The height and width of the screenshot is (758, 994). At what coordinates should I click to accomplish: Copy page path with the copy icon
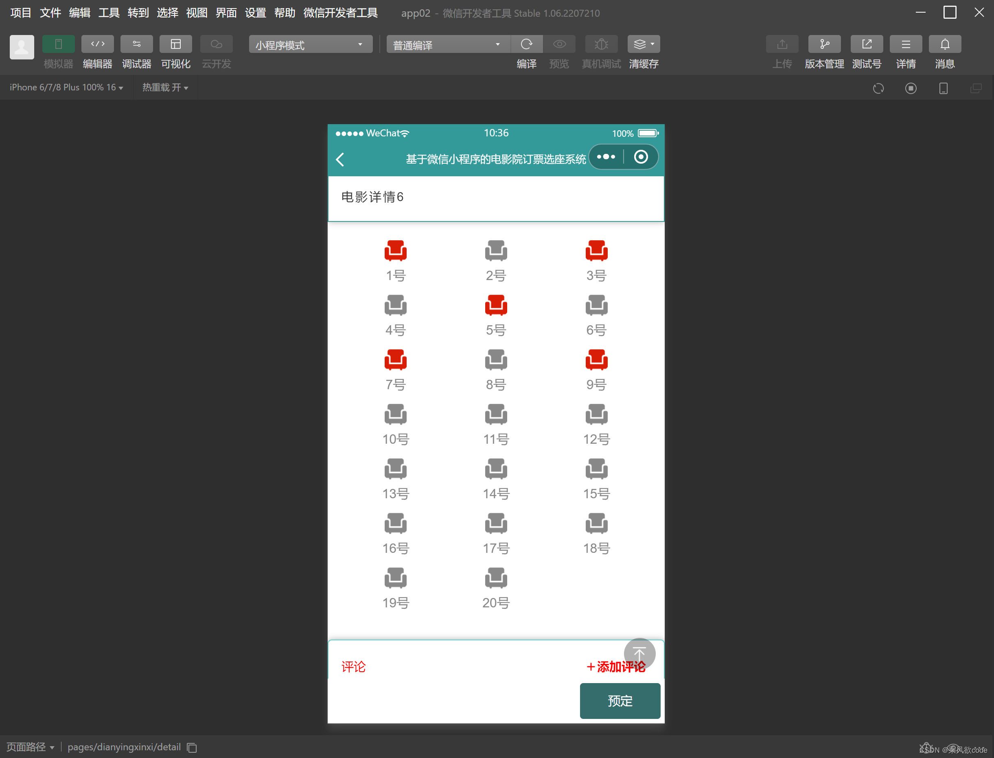click(x=192, y=748)
